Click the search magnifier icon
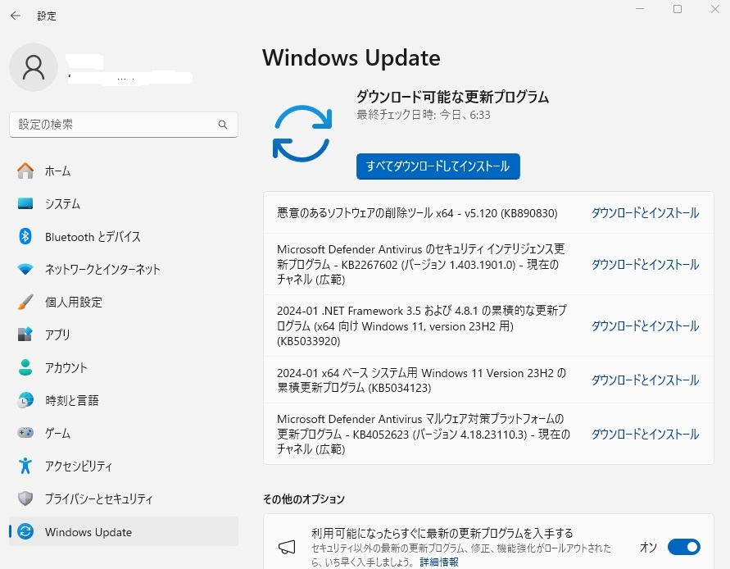 223,125
